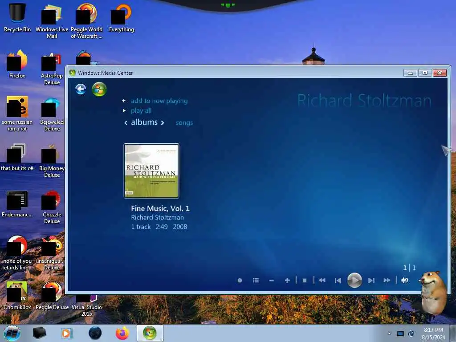Open Visual Studio 2015 desktop shortcut

coord(87,305)
